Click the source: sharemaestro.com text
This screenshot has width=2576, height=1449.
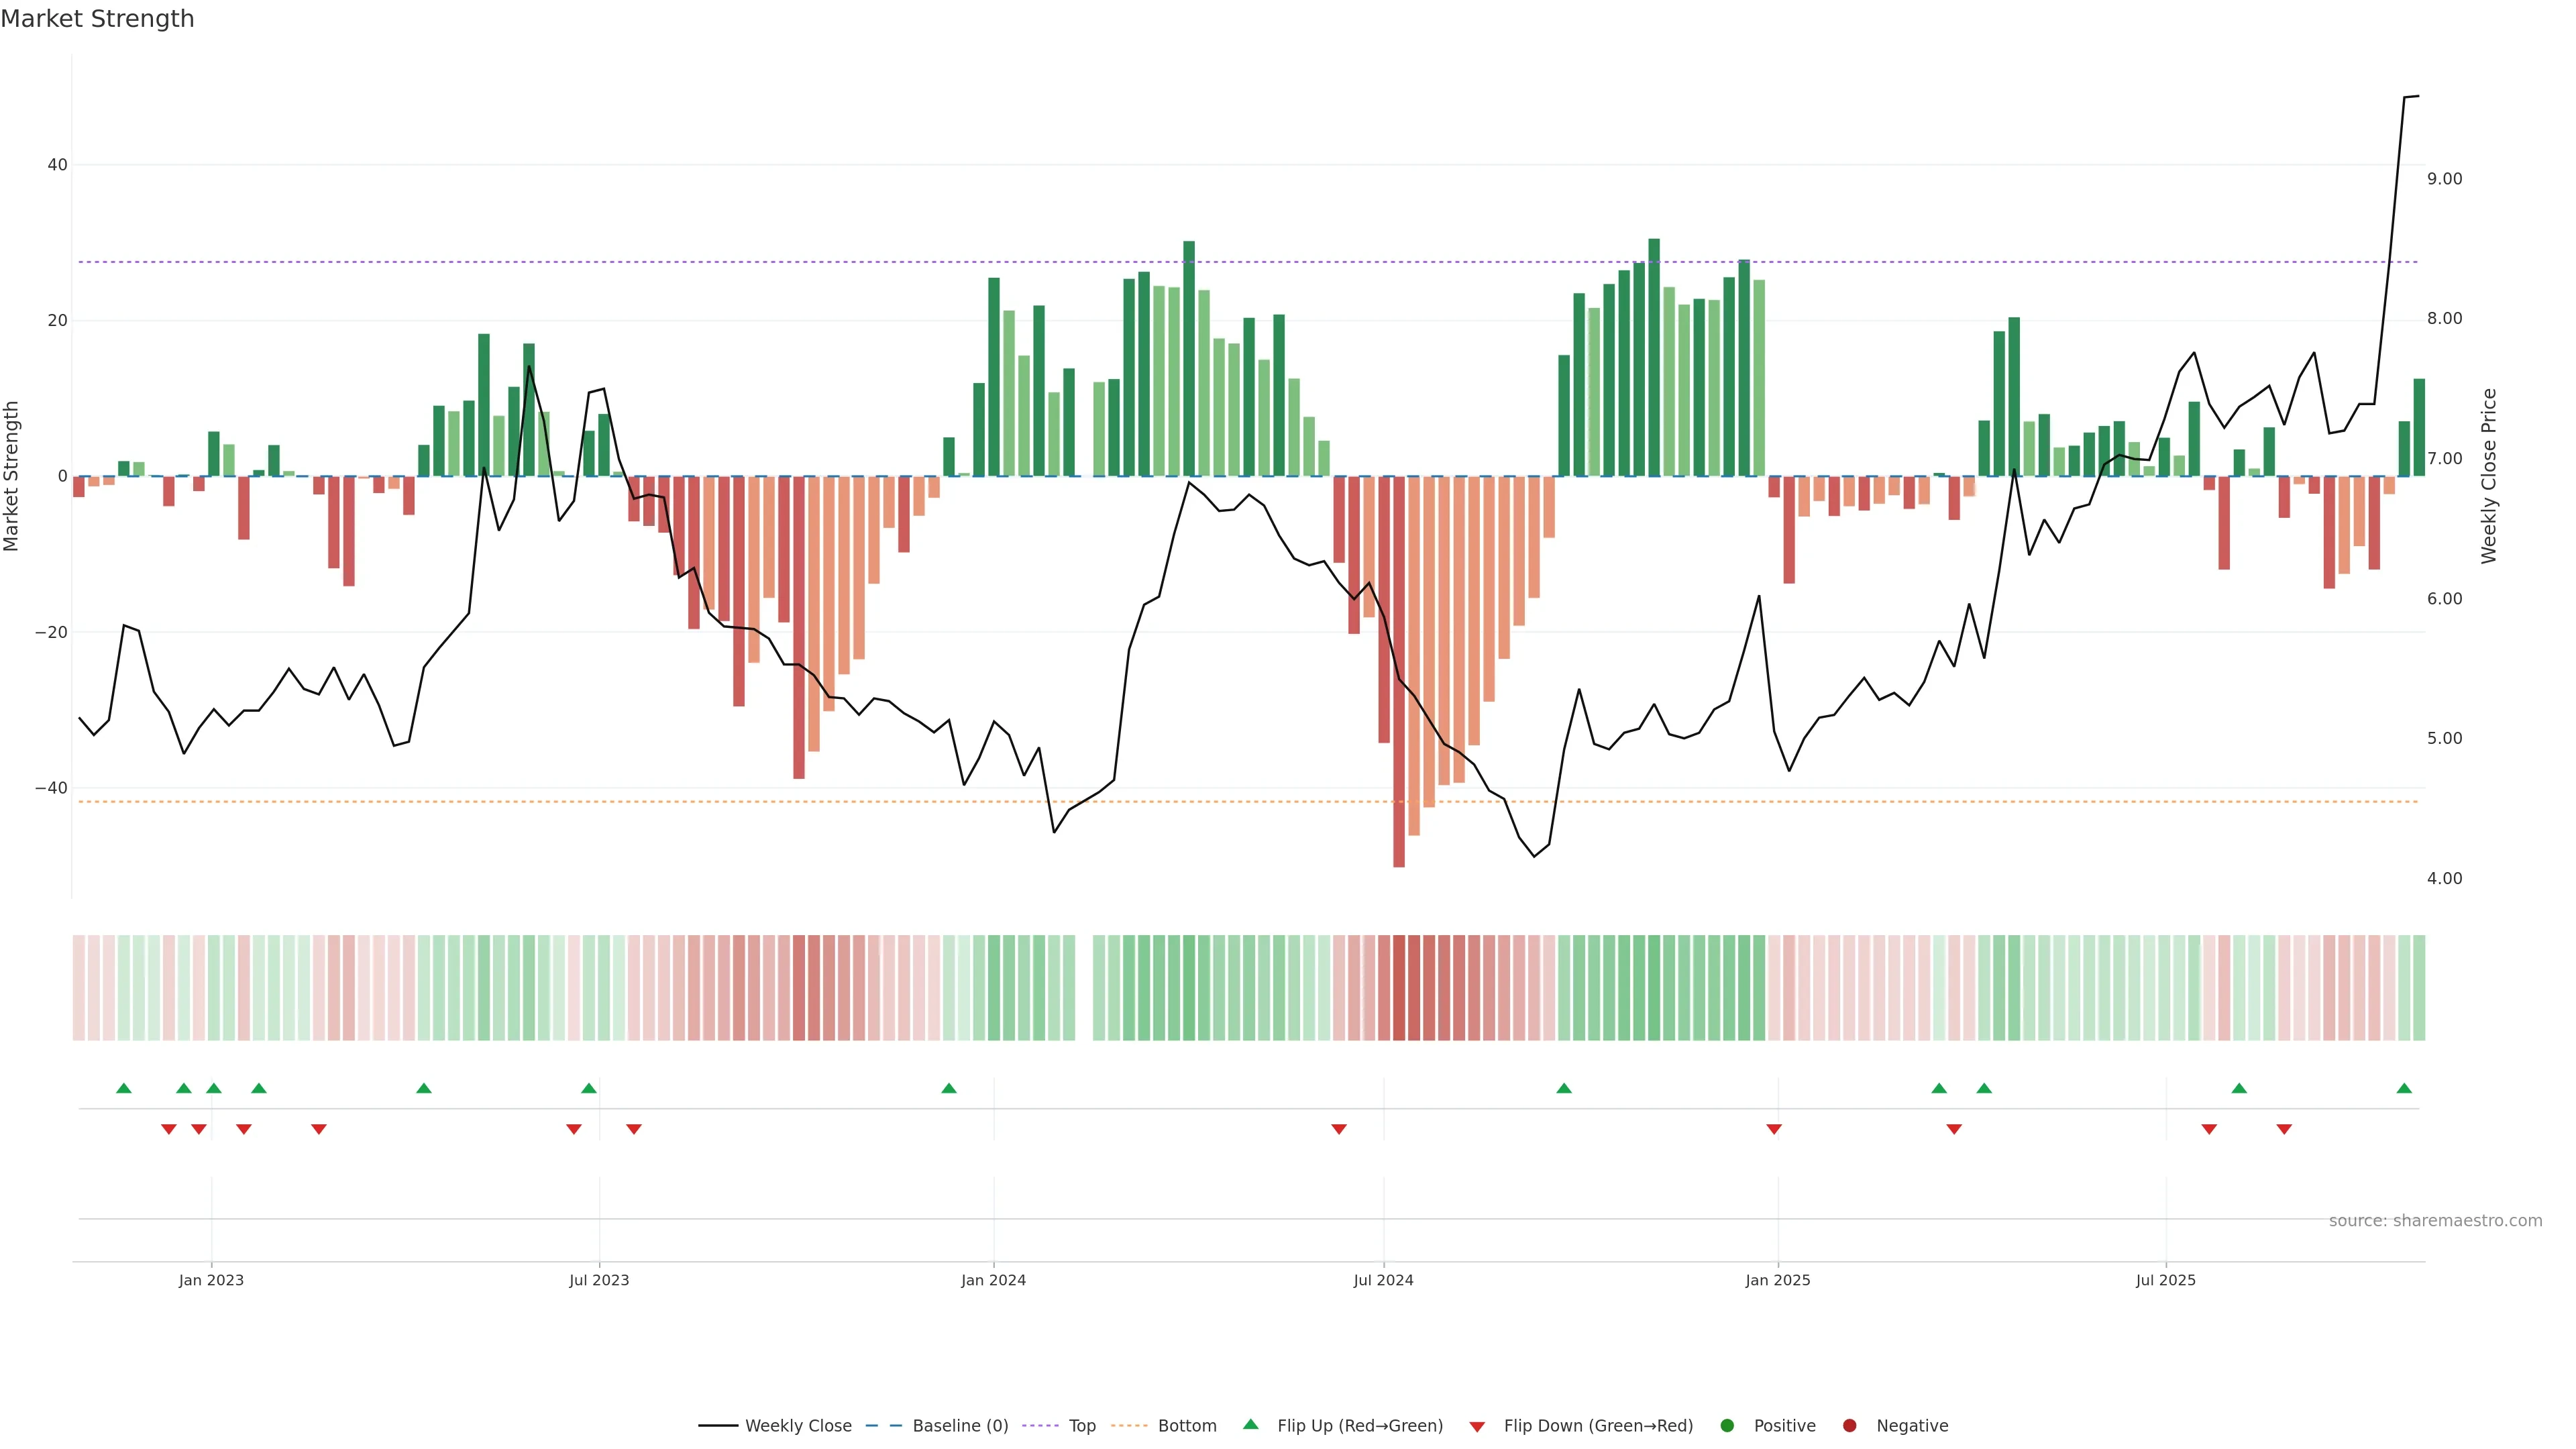tap(2435, 1221)
